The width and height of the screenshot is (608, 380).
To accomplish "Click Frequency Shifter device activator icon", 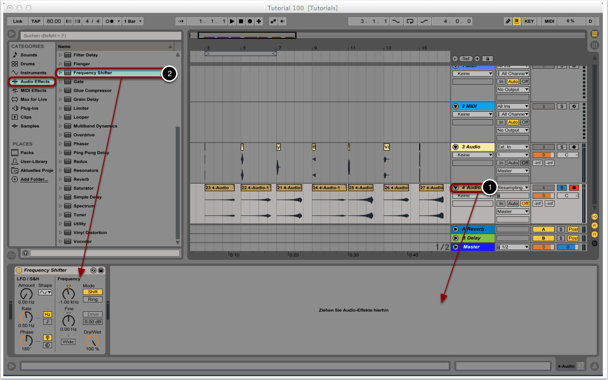I will 19,270.
